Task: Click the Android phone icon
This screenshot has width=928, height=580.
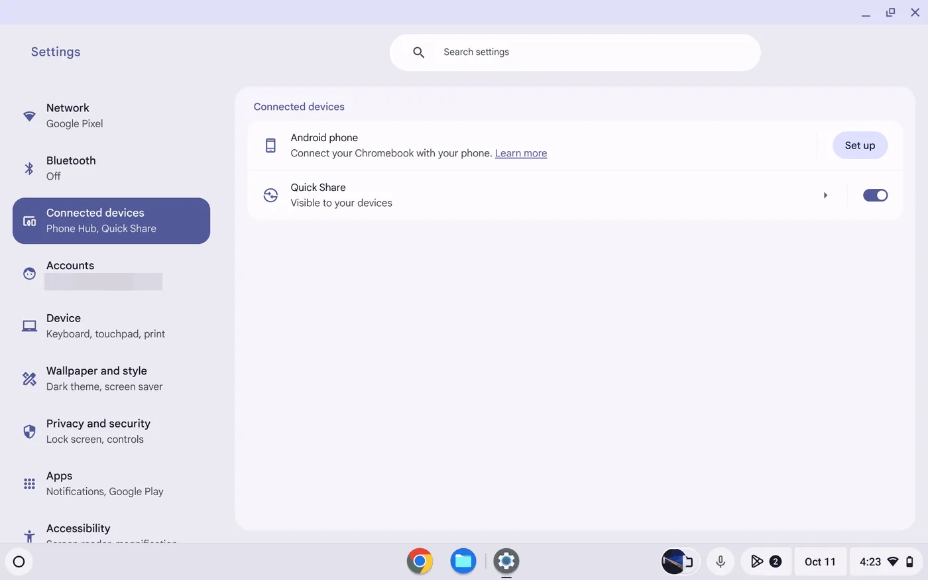Action: tap(270, 145)
